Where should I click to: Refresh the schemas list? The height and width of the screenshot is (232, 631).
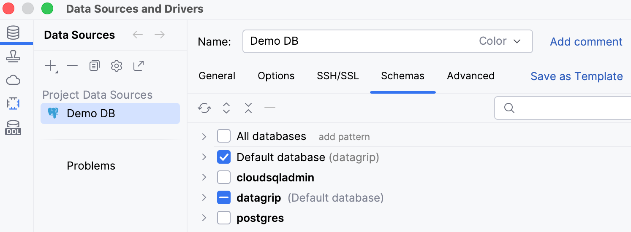(204, 108)
